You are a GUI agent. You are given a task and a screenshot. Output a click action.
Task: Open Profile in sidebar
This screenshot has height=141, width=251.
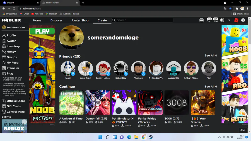(x=9, y=35)
